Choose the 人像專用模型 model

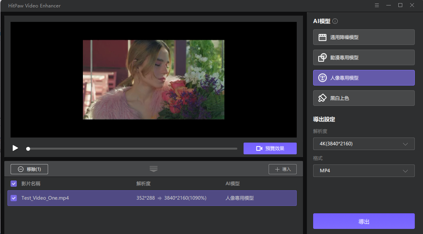[x=364, y=78]
